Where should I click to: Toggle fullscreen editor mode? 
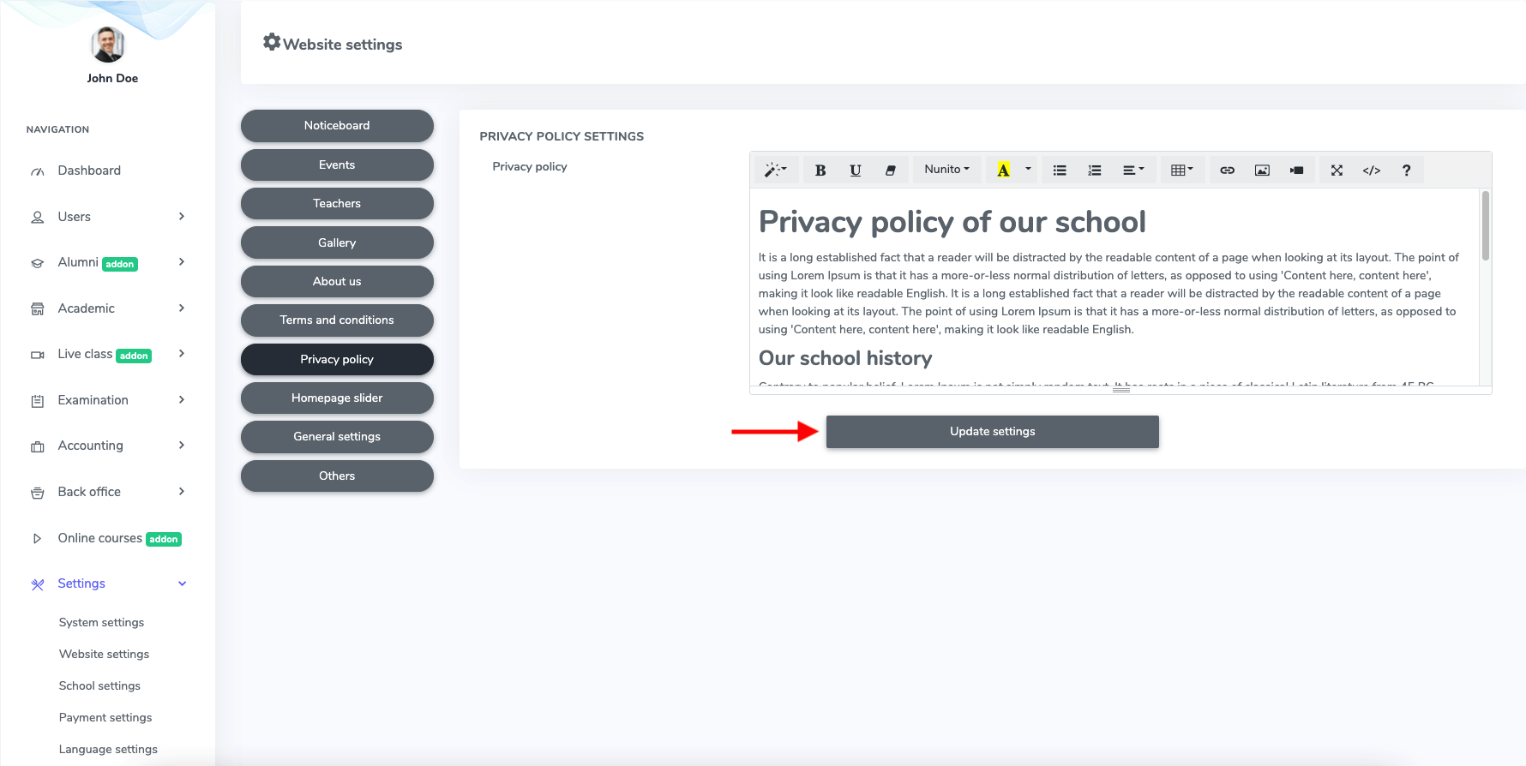pos(1337,170)
